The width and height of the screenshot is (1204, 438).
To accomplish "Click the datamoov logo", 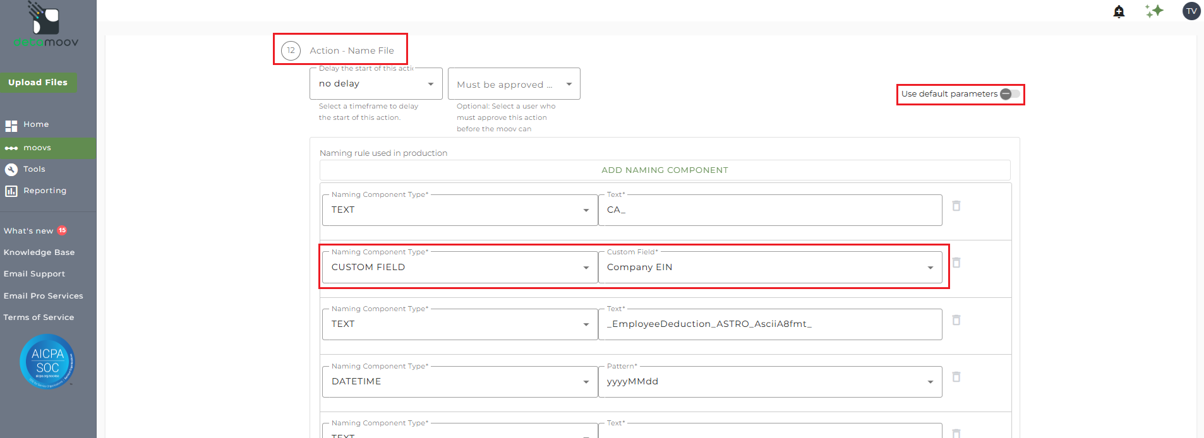I will (45, 25).
